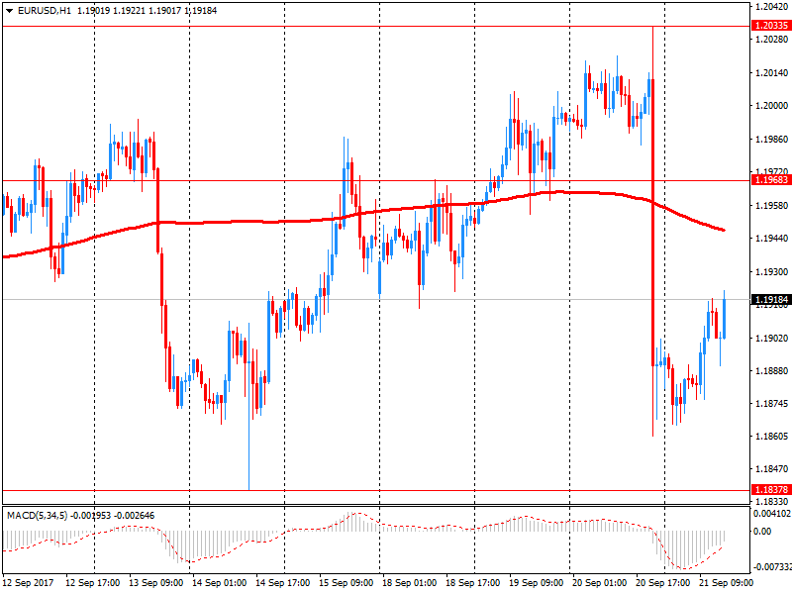The image size is (792, 594).
Task: Click the 1.20420 price axis value
Action: point(772,7)
